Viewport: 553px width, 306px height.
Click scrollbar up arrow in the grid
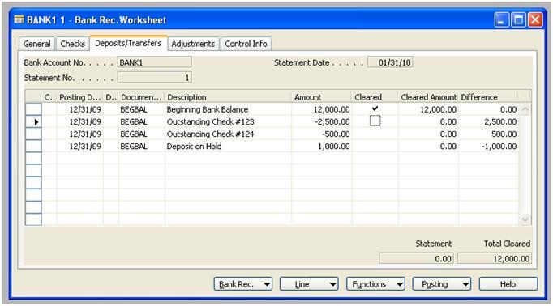pos(525,109)
